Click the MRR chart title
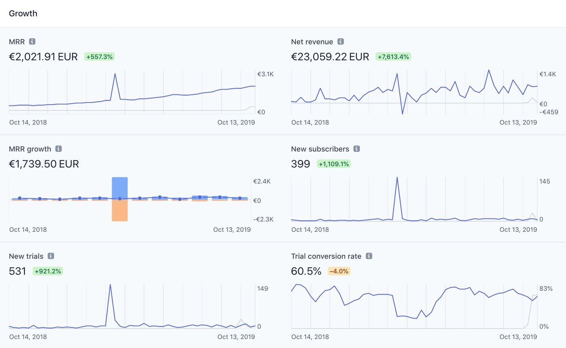 pos(17,42)
